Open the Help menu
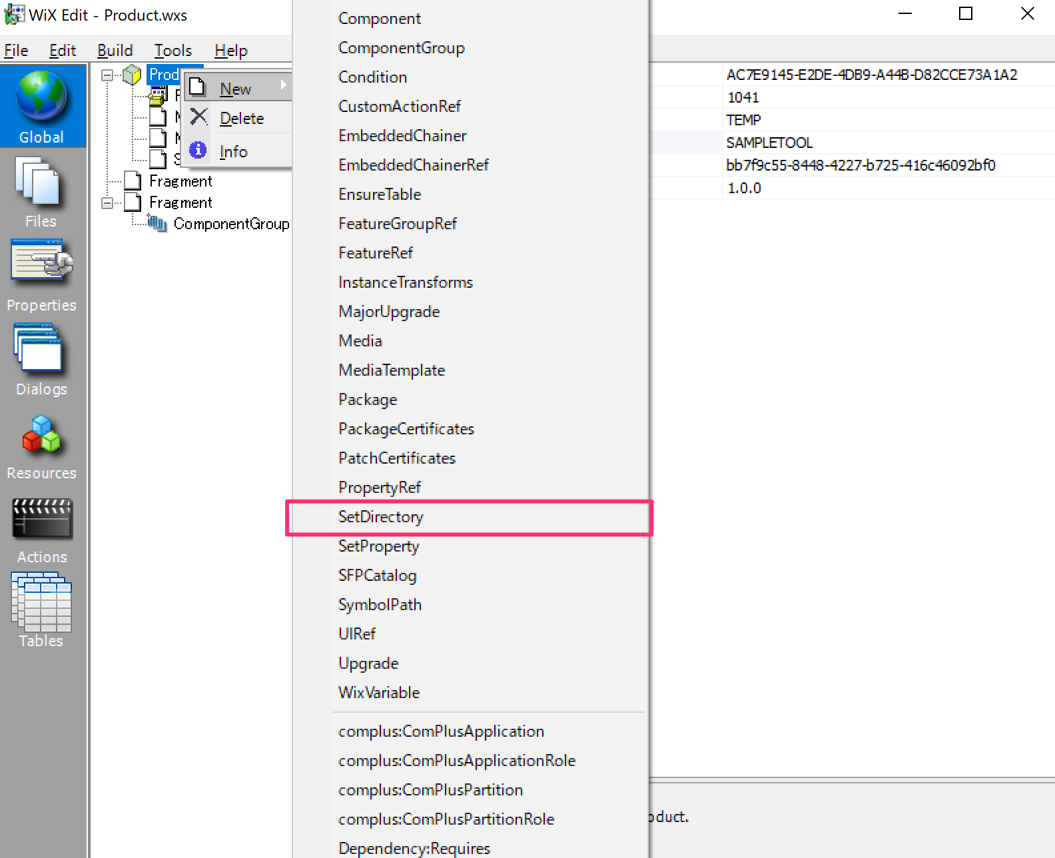The width and height of the screenshot is (1055, 858). (x=231, y=51)
